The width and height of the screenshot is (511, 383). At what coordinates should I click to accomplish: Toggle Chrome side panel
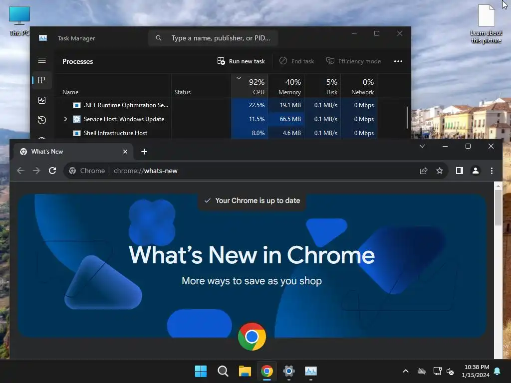(460, 171)
